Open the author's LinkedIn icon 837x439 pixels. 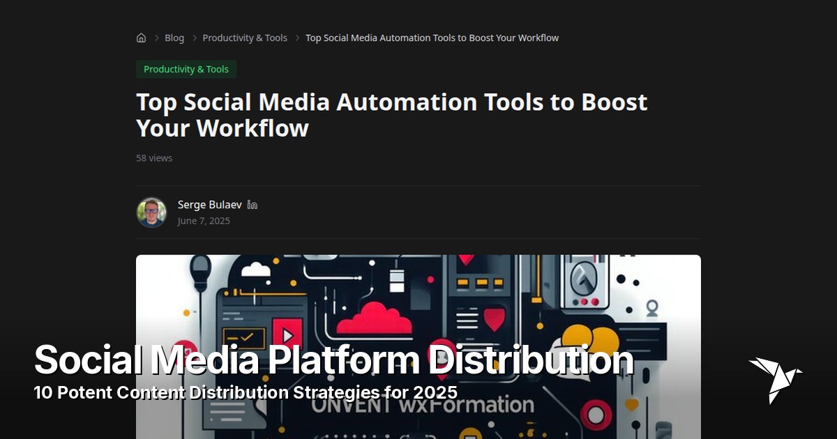[x=252, y=205]
